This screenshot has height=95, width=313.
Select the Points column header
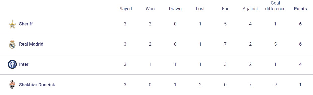click(x=300, y=9)
